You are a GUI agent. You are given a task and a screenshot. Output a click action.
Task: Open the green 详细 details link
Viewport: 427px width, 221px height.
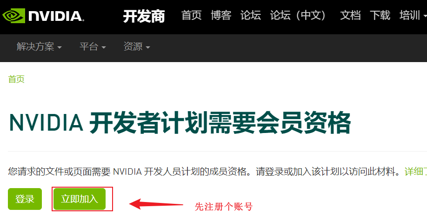coord(415,171)
